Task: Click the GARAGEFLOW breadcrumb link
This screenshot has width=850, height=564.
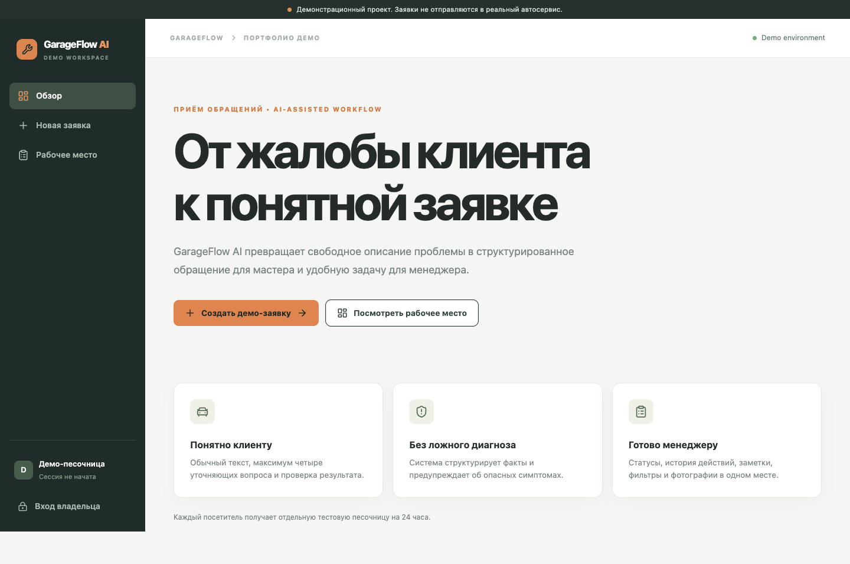Action: (197, 38)
